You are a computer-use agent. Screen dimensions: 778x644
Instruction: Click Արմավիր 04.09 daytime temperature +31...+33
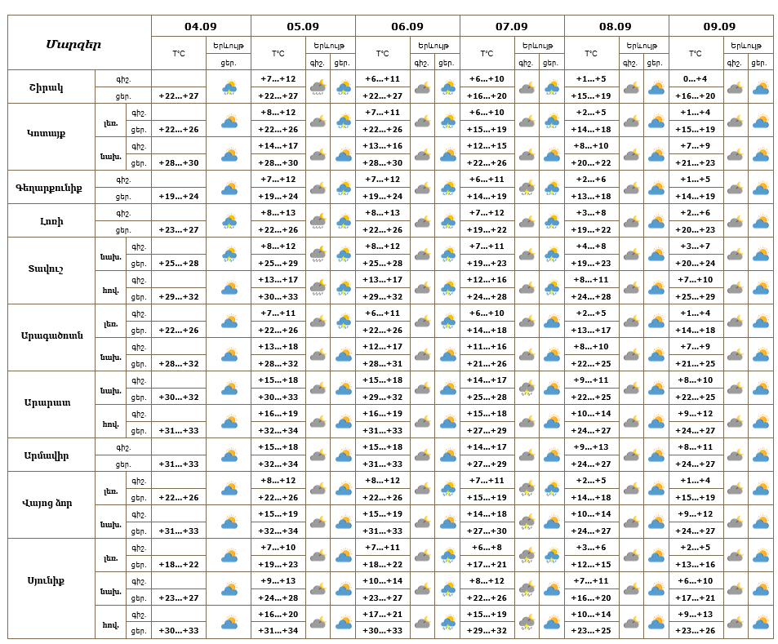(x=179, y=464)
